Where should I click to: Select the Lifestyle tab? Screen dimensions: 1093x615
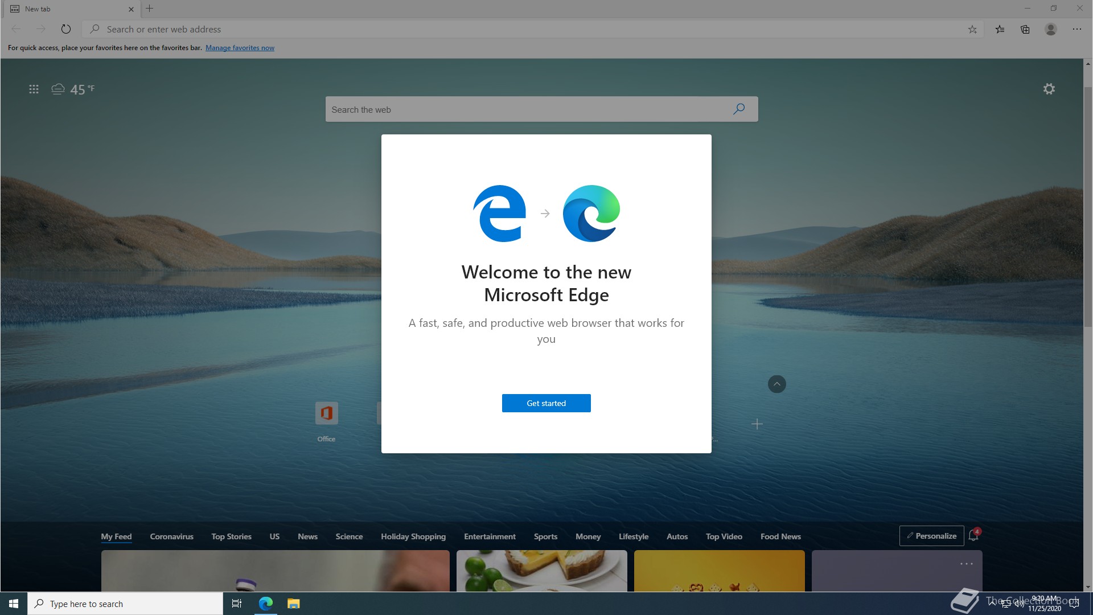pyautogui.click(x=634, y=536)
